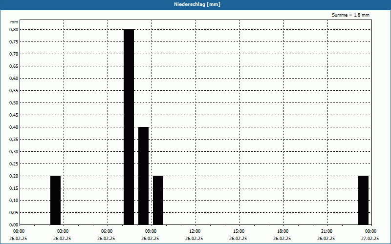The height and width of the screenshot is (244, 391).
Task: Click the 0,10 y-axis label
Action: 14,201
